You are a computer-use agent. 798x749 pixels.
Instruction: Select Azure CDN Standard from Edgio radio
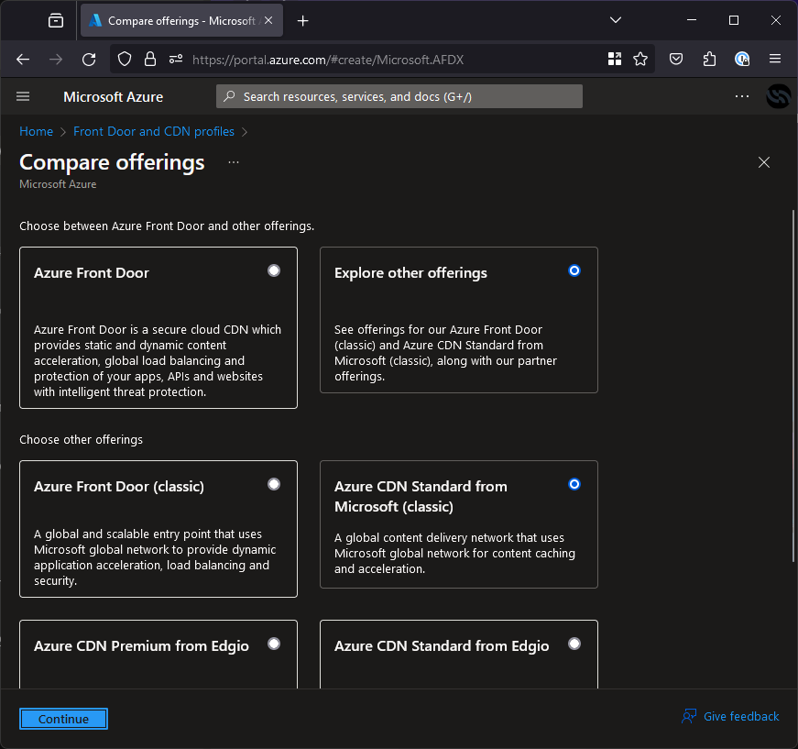point(574,644)
